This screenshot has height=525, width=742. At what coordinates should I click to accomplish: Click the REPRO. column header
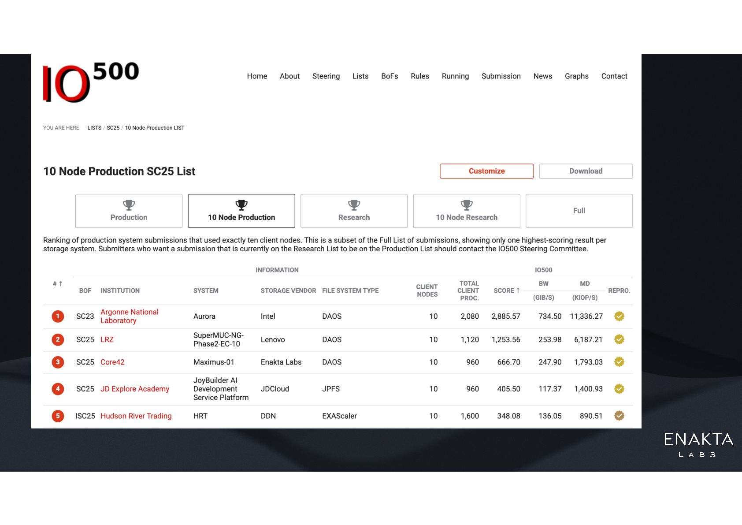pyautogui.click(x=619, y=290)
